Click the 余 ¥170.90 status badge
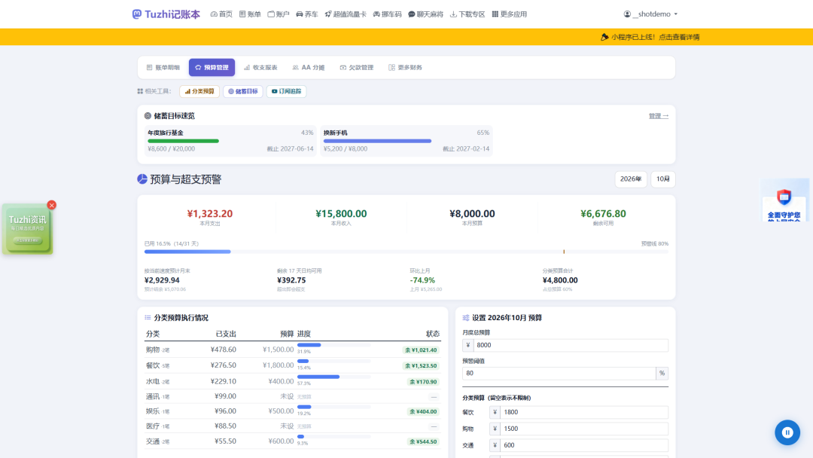 (x=423, y=382)
